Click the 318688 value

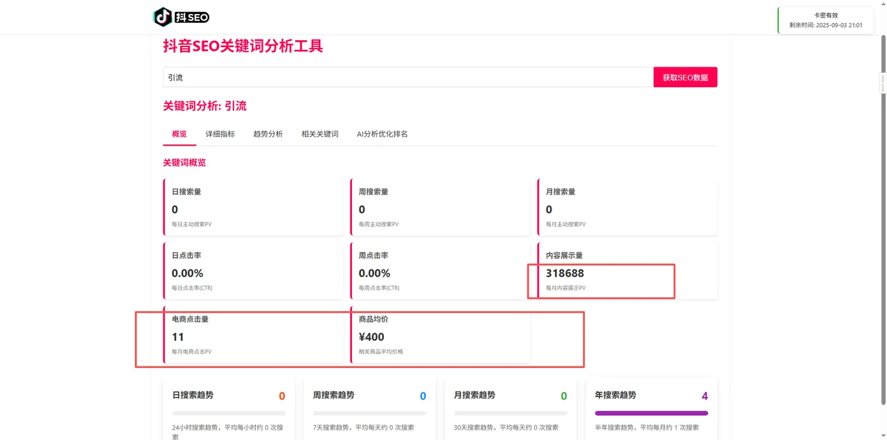coord(565,273)
